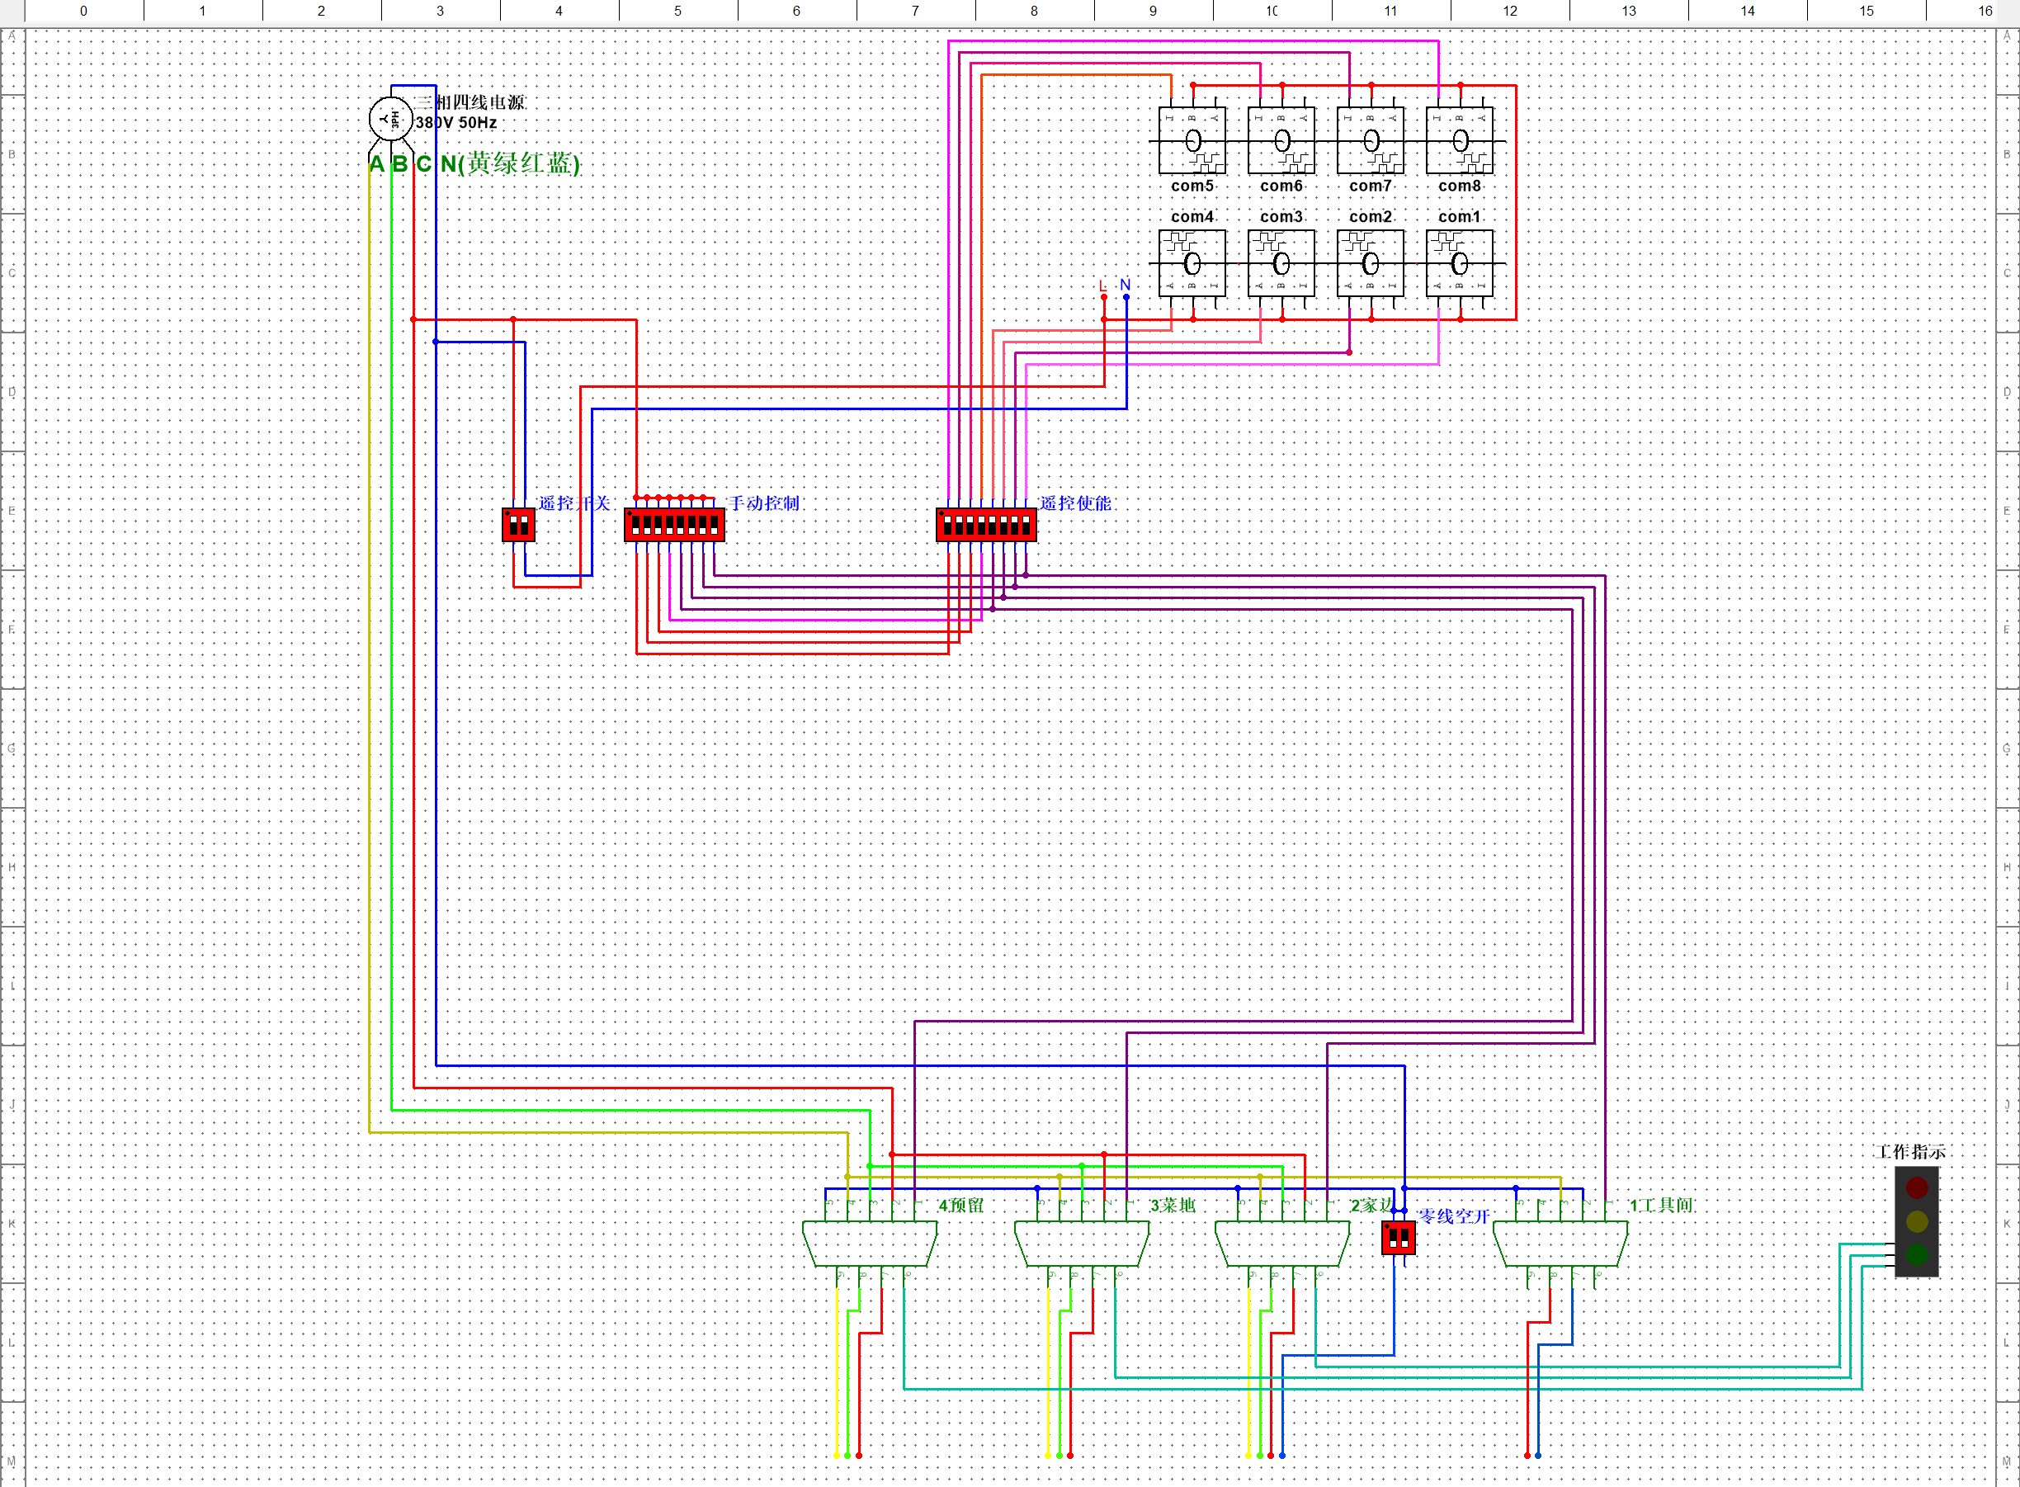Image resolution: width=2020 pixels, height=1487 pixels.
Task: Toggle the 零线空开 DIP switch
Action: (x=1398, y=1239)
